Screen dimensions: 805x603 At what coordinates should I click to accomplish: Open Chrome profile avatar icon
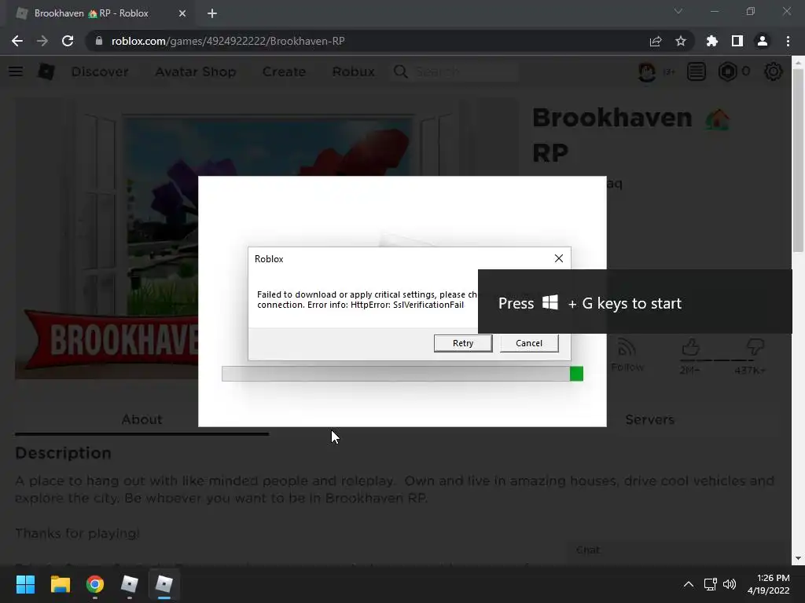click(x=763, y=41)
